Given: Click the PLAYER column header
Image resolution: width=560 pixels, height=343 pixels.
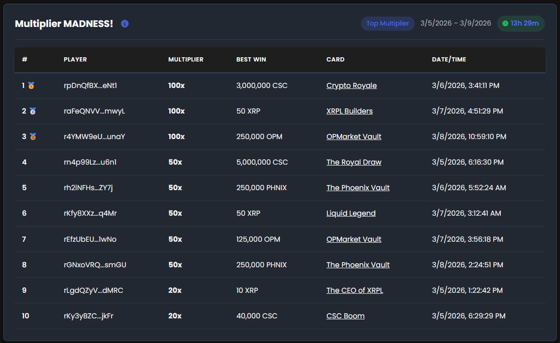Looking at the screenshot, I should (x=75, y=59).
